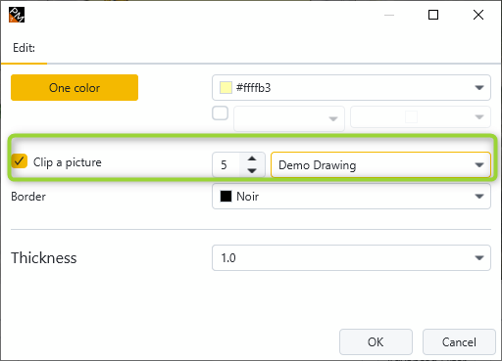Image resolution: width=502 pixels, height=361 pixels.
Task: Close the Edit dialog window
Action: (x=478, y=15)
